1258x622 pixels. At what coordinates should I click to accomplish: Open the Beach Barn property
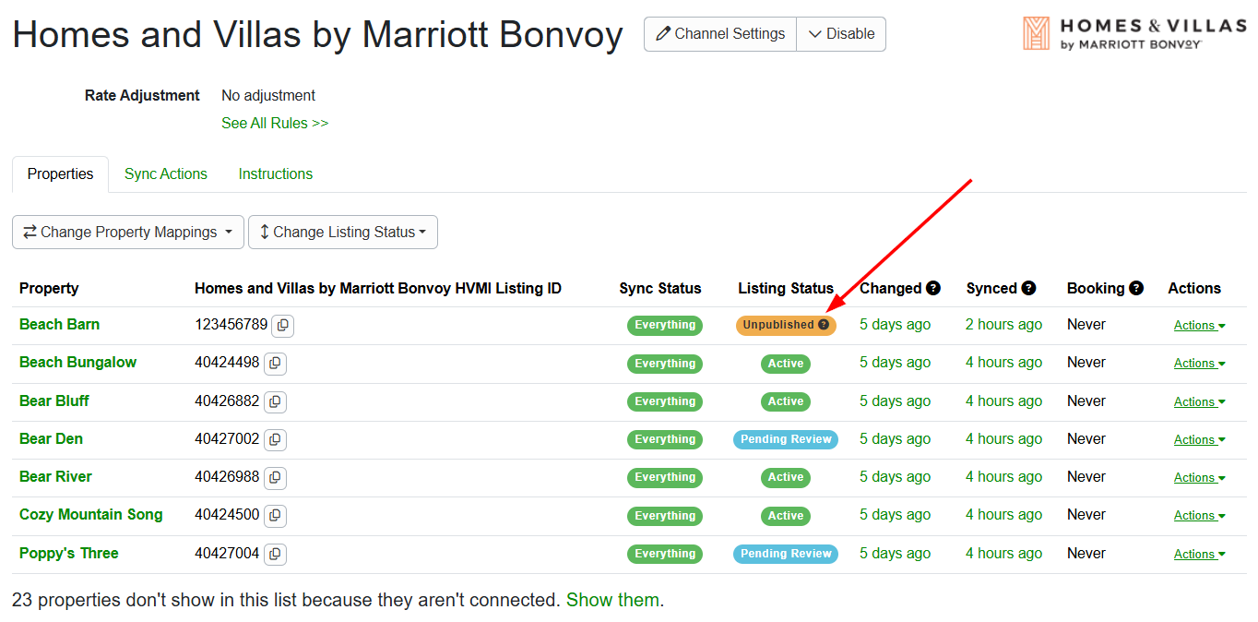pyautogui.click(x=59, y=325)
